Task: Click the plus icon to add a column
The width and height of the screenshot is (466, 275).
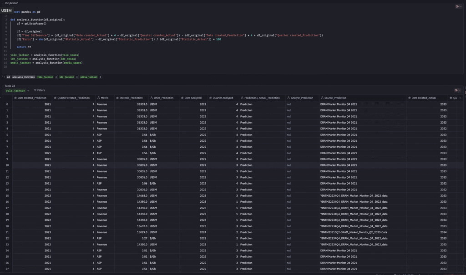Action: tap(461, 98)
